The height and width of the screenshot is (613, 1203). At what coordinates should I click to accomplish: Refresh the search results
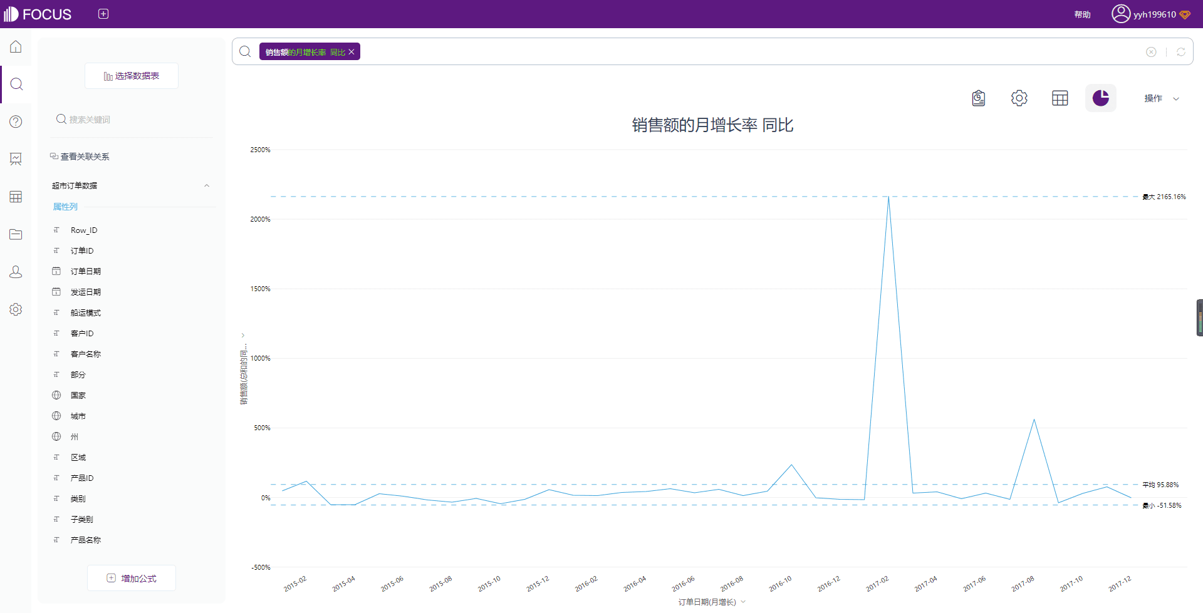(x=1181, y=52)
